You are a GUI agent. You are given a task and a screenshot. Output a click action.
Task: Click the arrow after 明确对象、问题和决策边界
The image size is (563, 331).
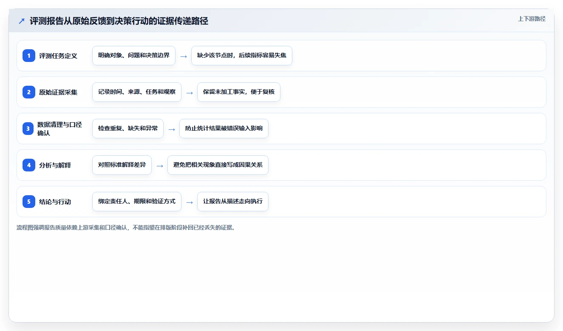[184, 56]
